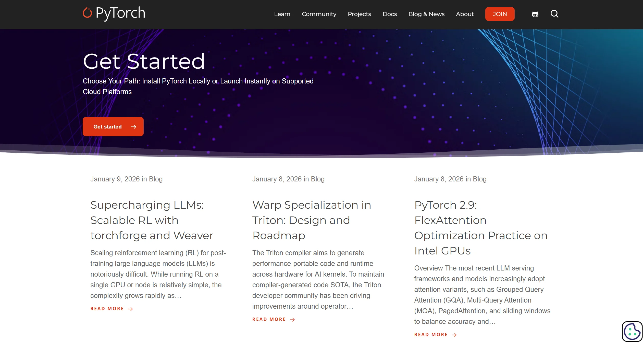The image size is (643, 343).
Task: Open the Blog & News menu
Action: coord(426,14)
